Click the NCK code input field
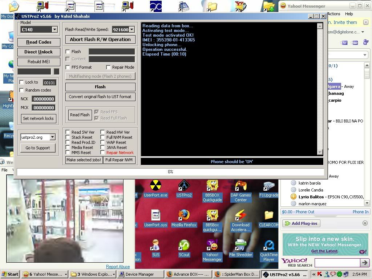The height and width of the screenshot is (279, 372). 44,99
